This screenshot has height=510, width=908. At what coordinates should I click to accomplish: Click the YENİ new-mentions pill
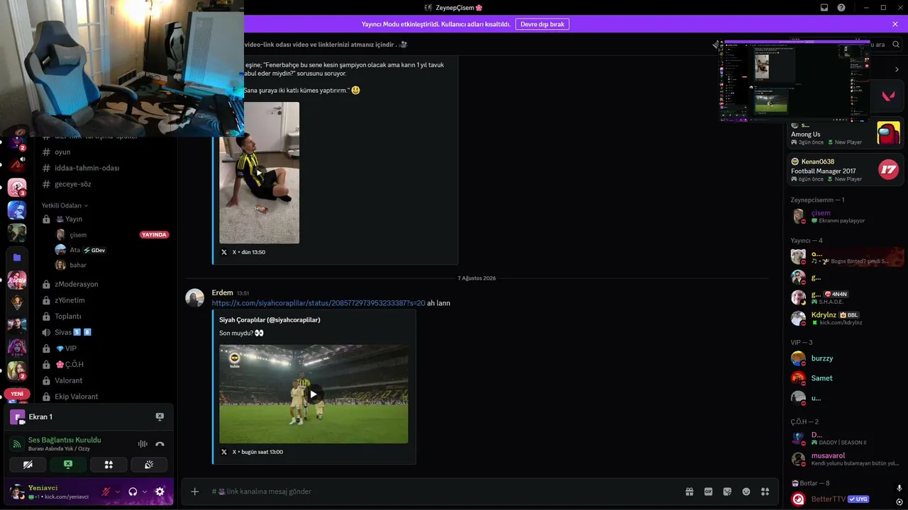tap(17, 394)
